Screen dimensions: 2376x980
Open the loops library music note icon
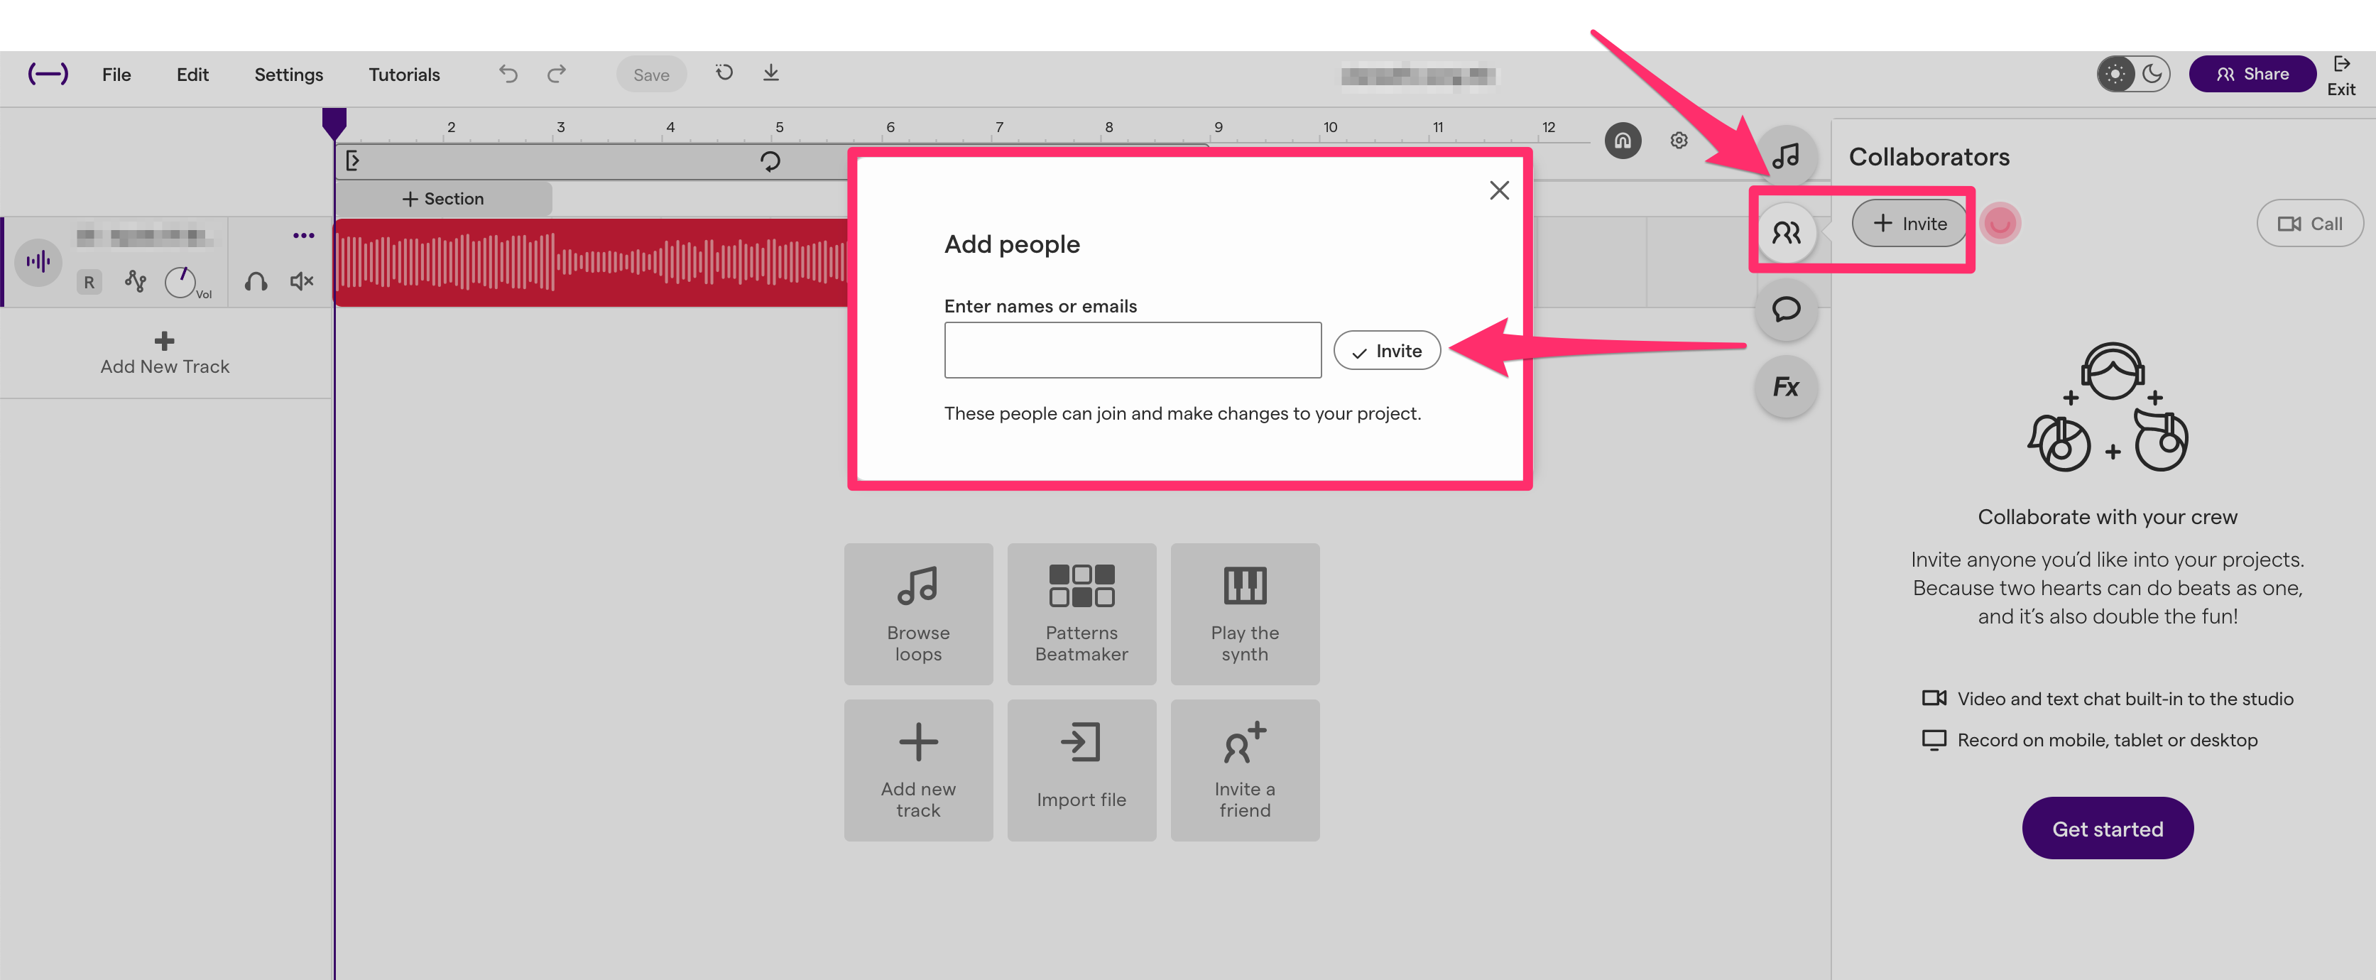click(x=1787, y=155)
